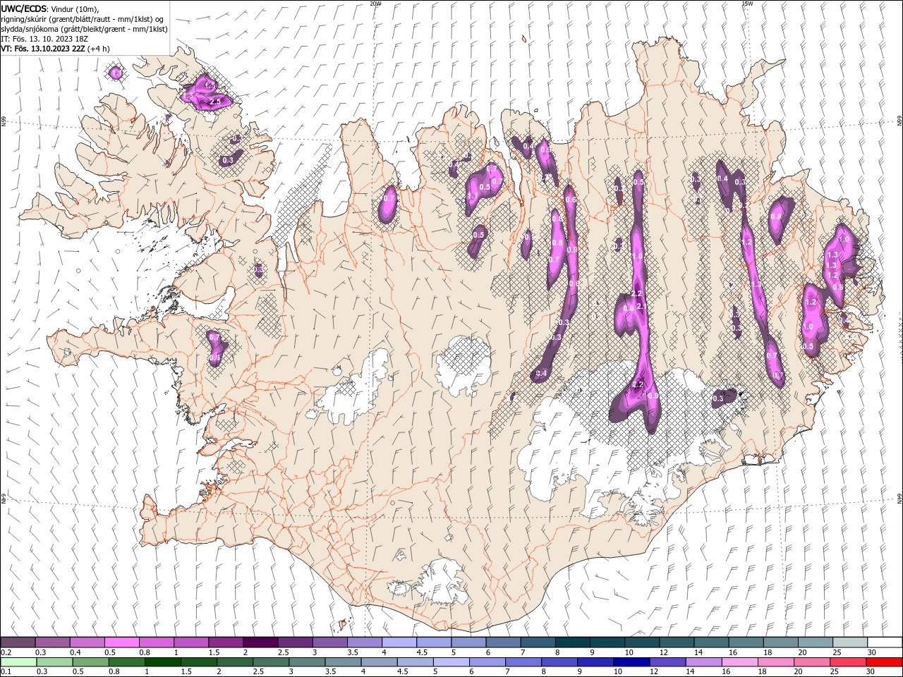Click the 'IT: Fös. 13. 10. 2023 18Z' line
The image size is (903, 677).
point(44,39)
